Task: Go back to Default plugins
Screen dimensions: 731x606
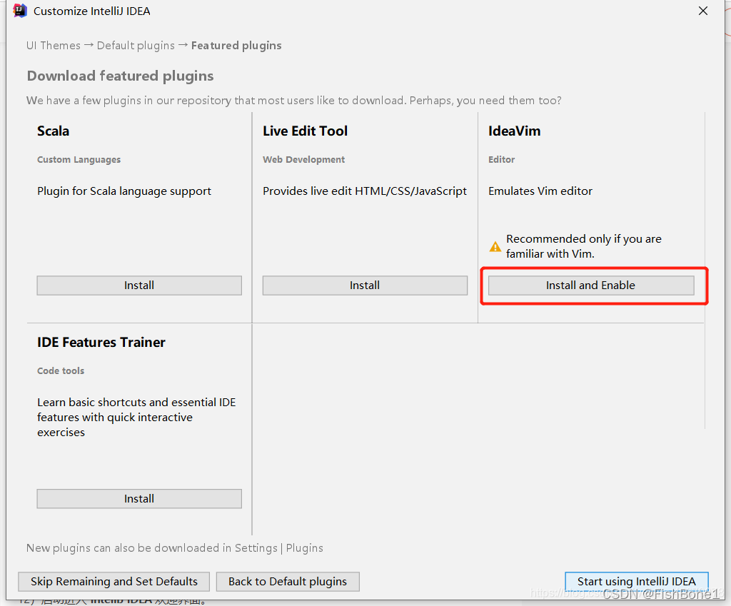Action: (288, 581)
